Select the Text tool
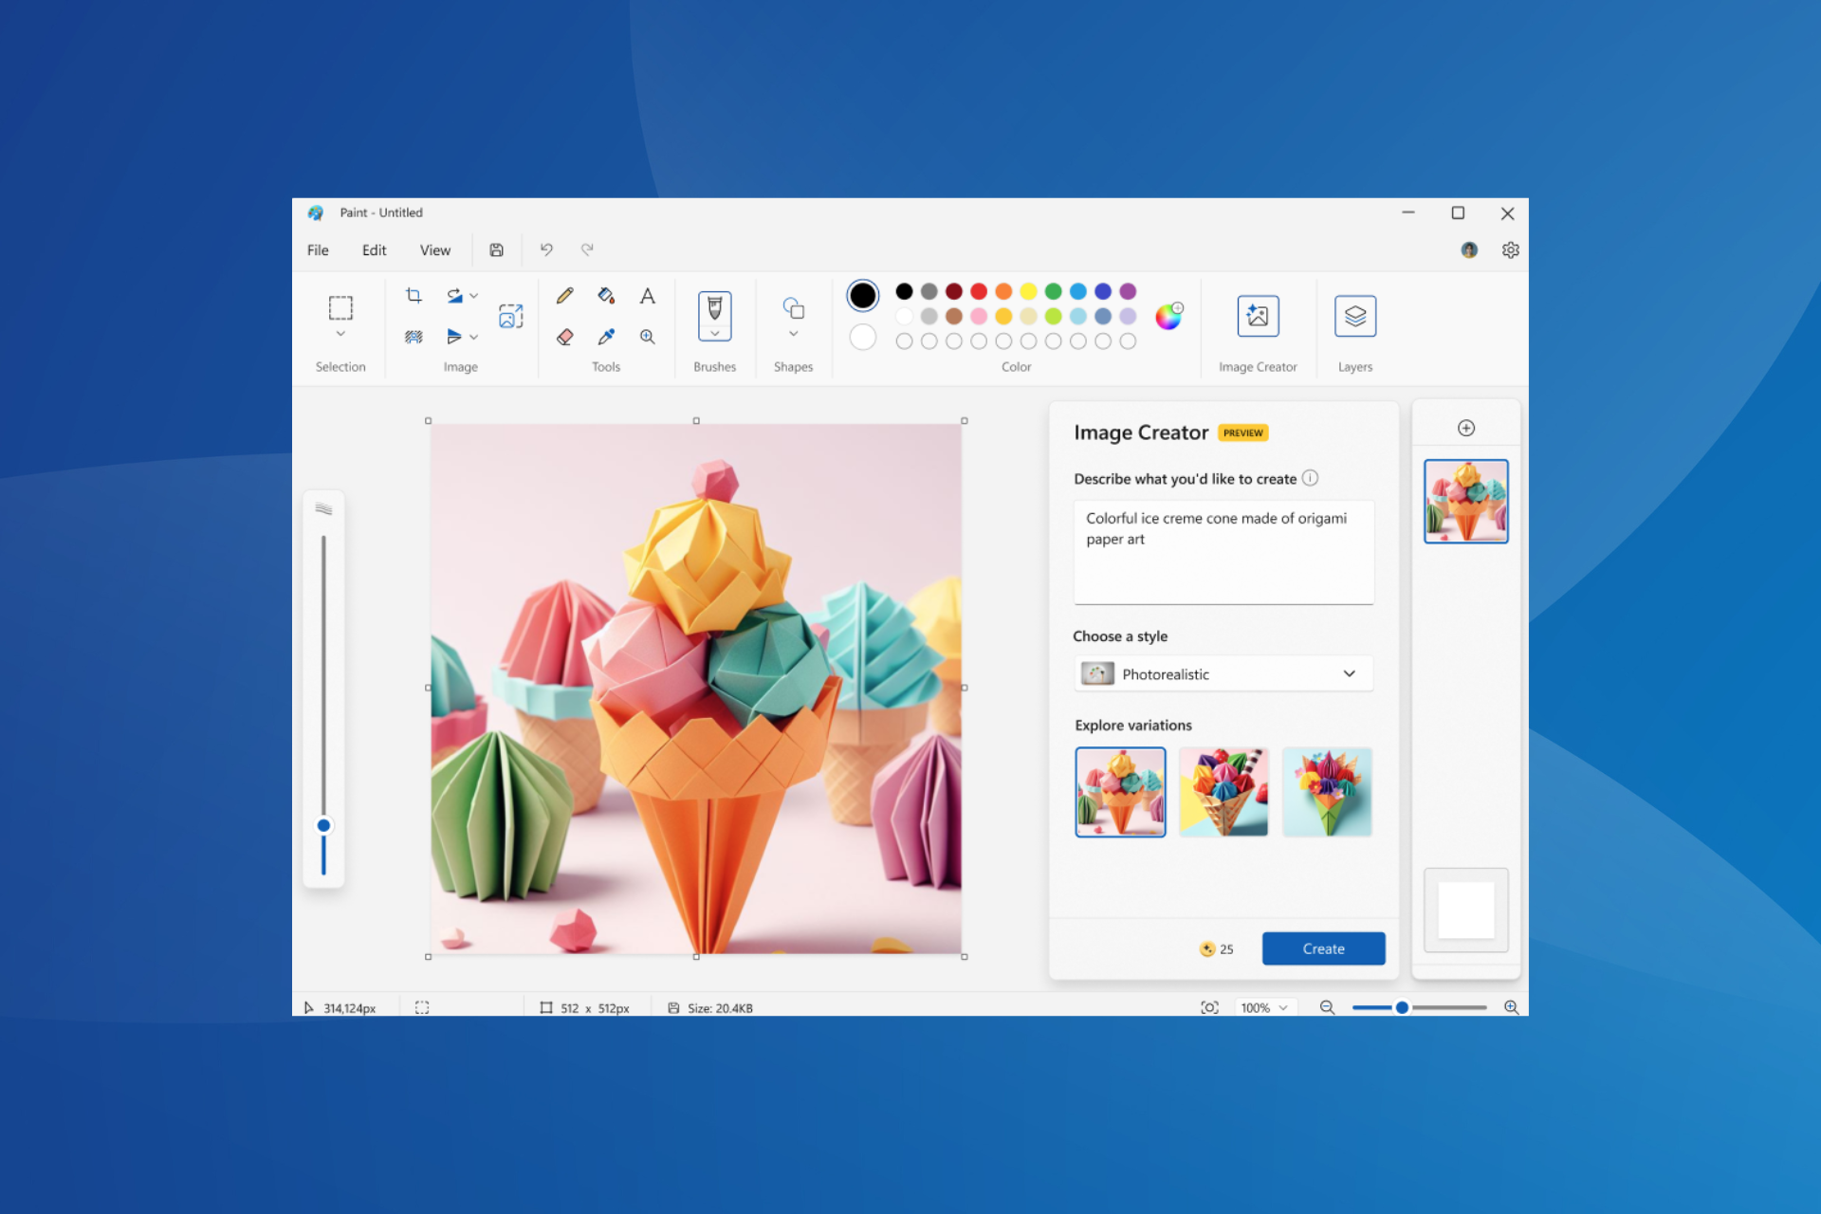Screen dimensions: 1821x1214 (x=647, y=296)
